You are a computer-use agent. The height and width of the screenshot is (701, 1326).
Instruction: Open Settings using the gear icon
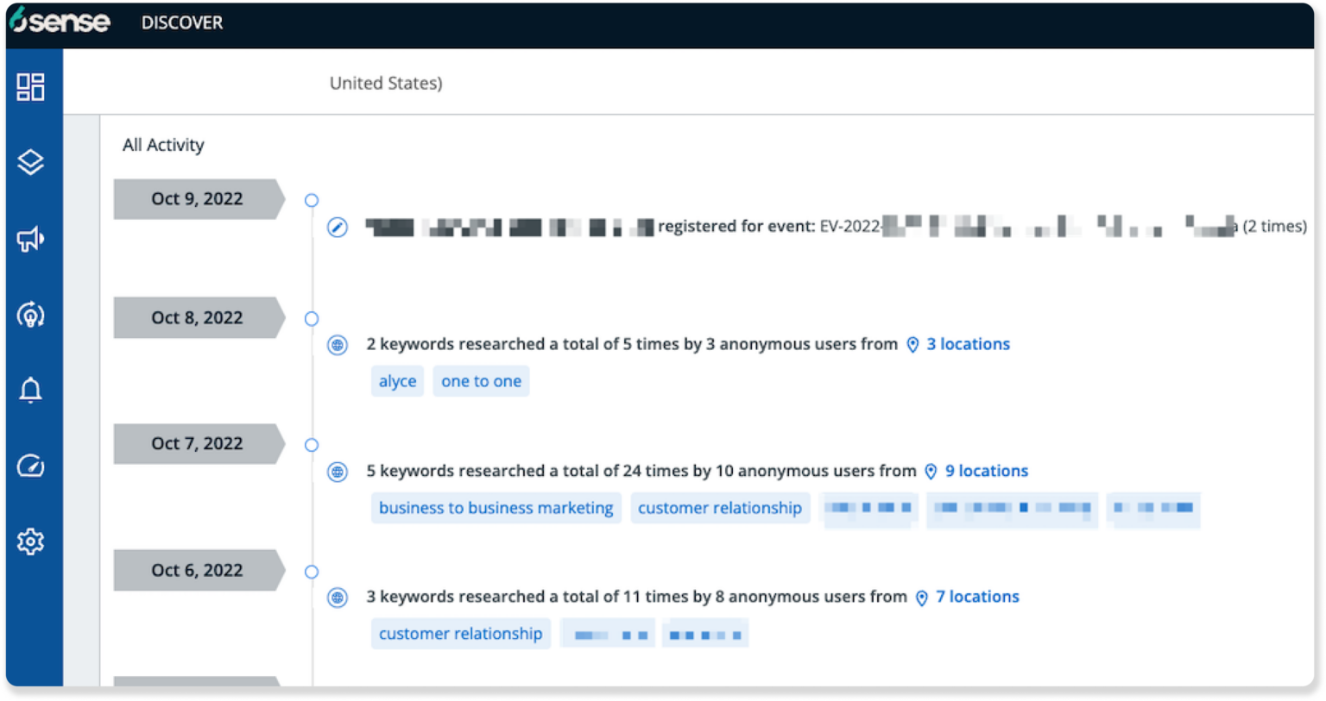click(31, 541)
